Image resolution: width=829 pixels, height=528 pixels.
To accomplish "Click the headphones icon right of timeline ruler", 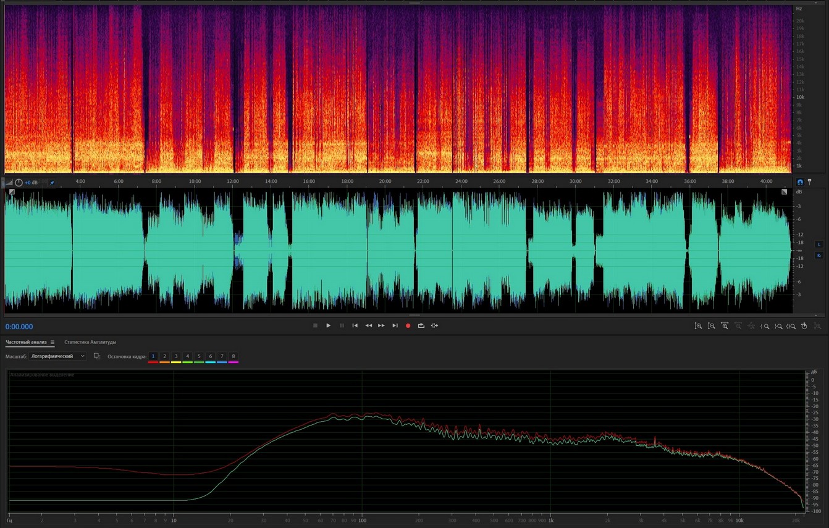I will tap(800, 182).
